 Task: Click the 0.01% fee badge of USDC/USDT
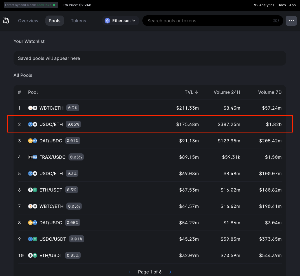click(x=76, y=239)
